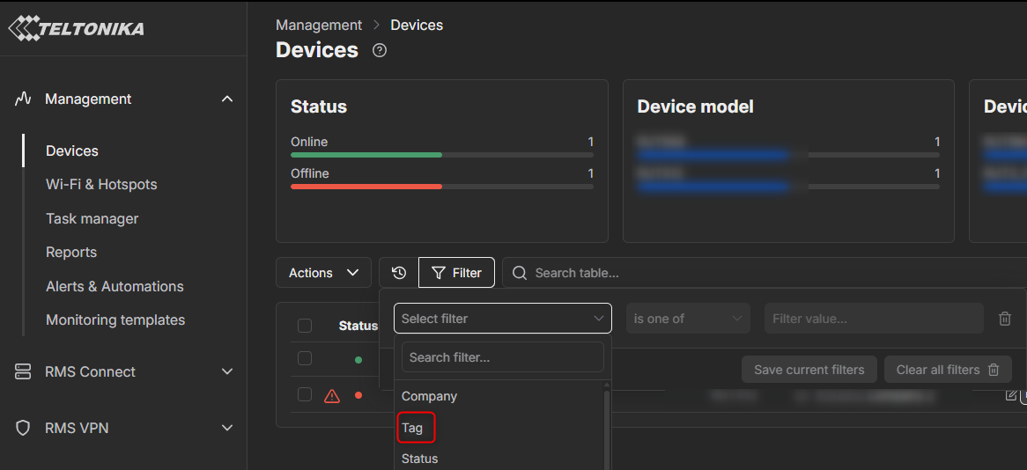The image size is (1027, 470).
Task: Click the filter history clock icon
Action: tap(399, 273)
